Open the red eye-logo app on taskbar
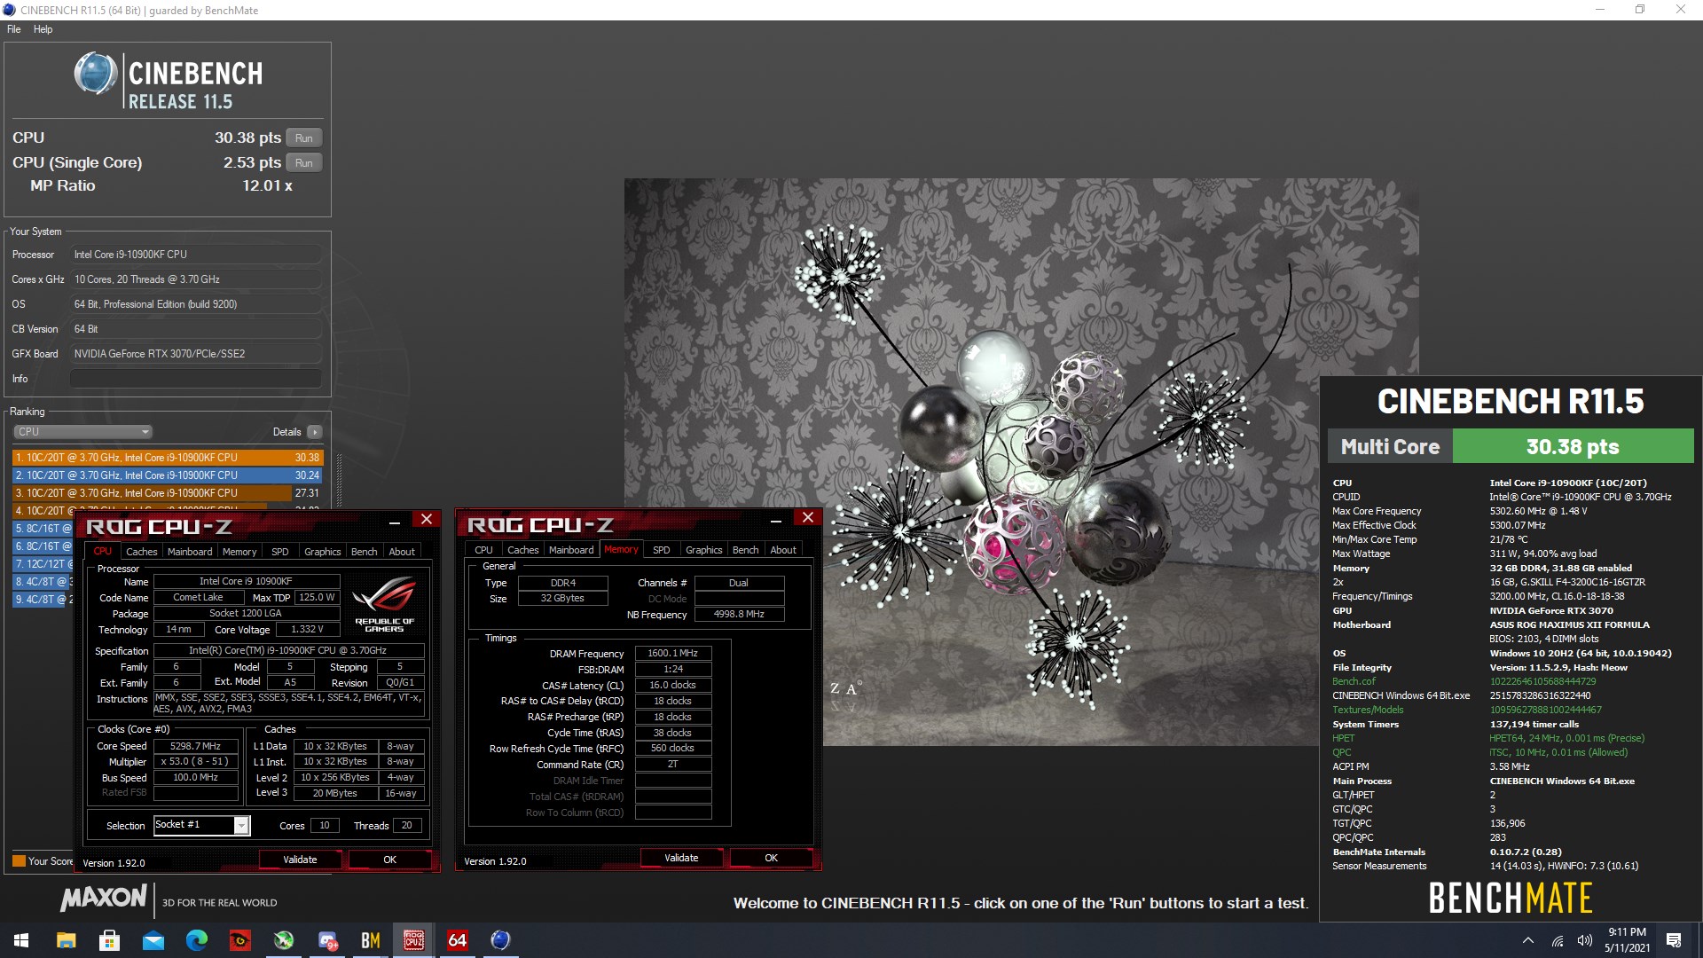Screen dimensions: 1703x958 [x=239, y=940]
